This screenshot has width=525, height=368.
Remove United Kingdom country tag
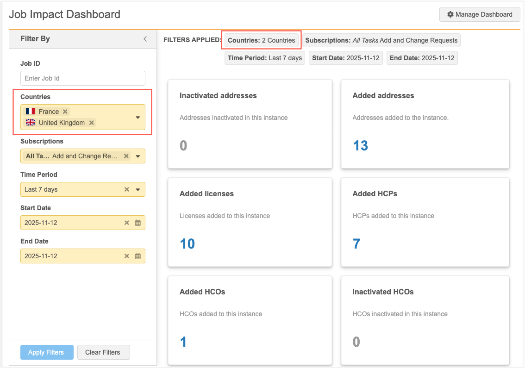pyautogui.click(x=92, y=123)
